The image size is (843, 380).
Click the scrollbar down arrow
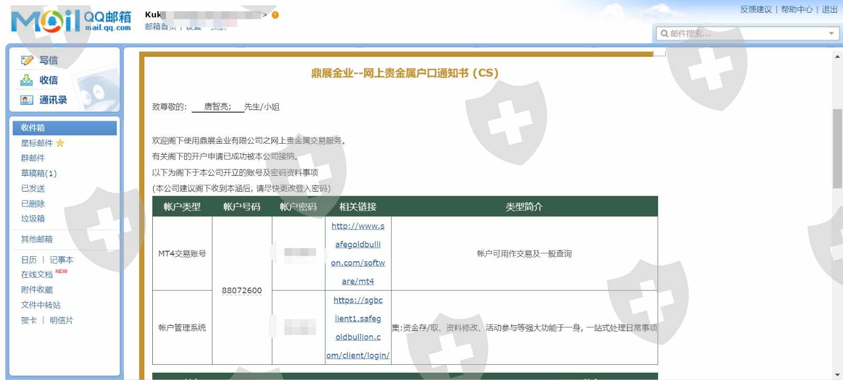coord(837,375)
